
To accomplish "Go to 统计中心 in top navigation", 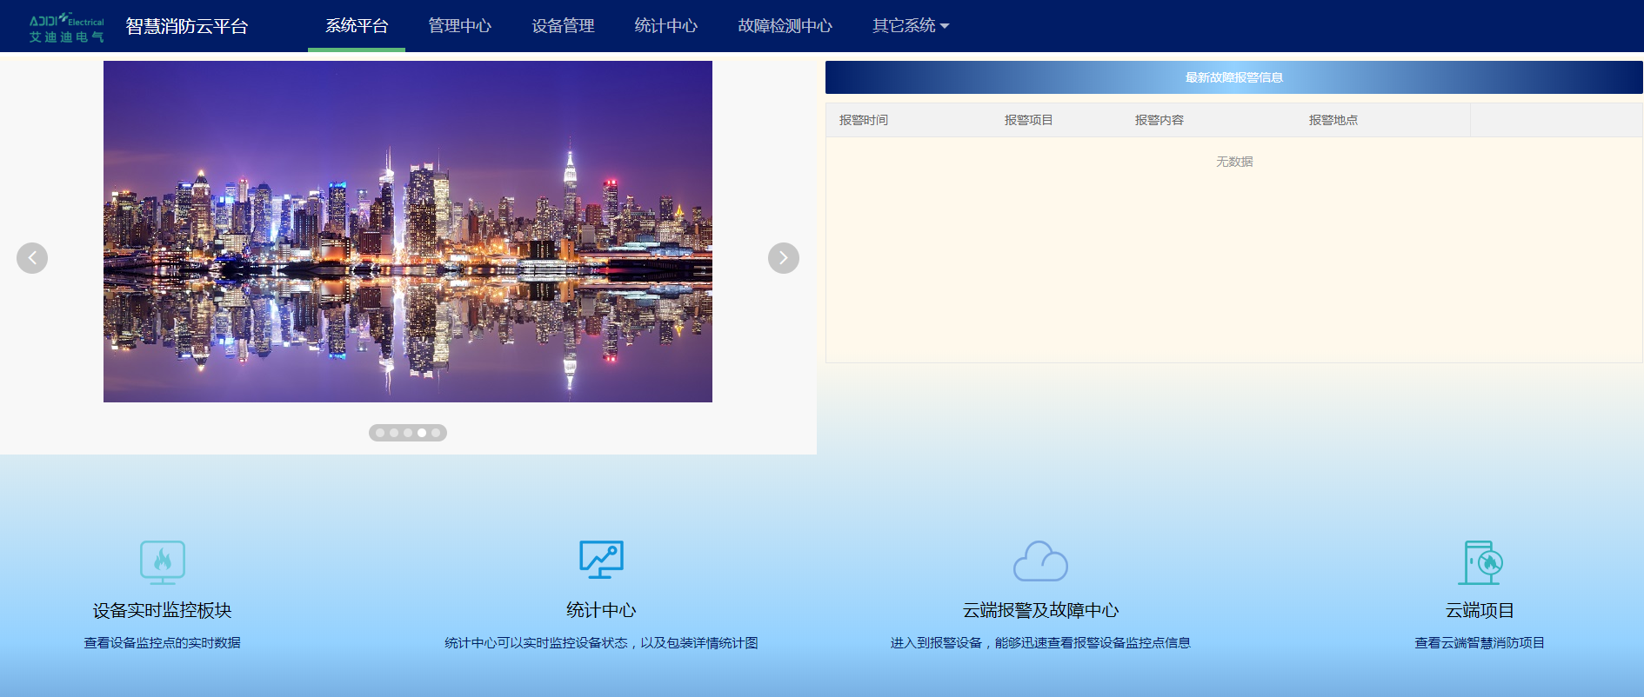I will (x=665, y=26).
